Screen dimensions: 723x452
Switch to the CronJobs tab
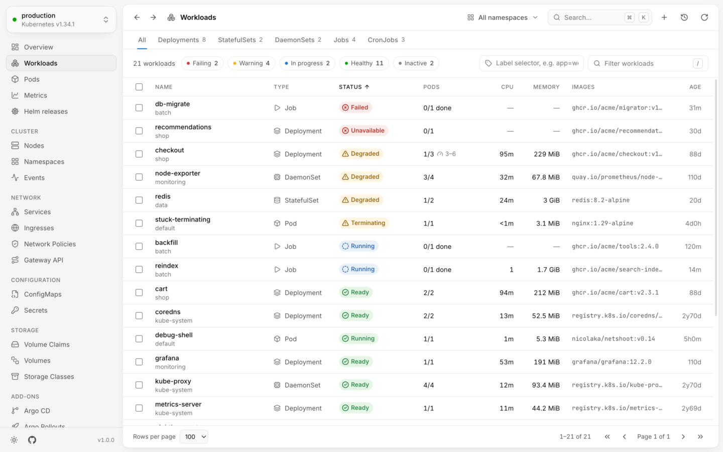(386, 40)
